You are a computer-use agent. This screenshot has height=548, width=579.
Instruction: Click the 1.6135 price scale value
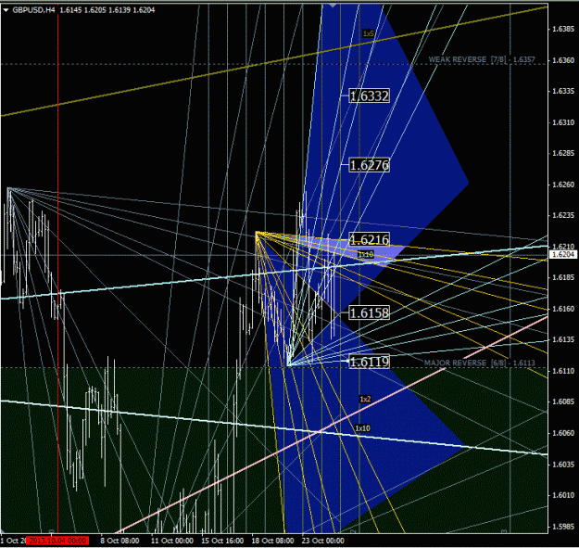pos(563,339)
